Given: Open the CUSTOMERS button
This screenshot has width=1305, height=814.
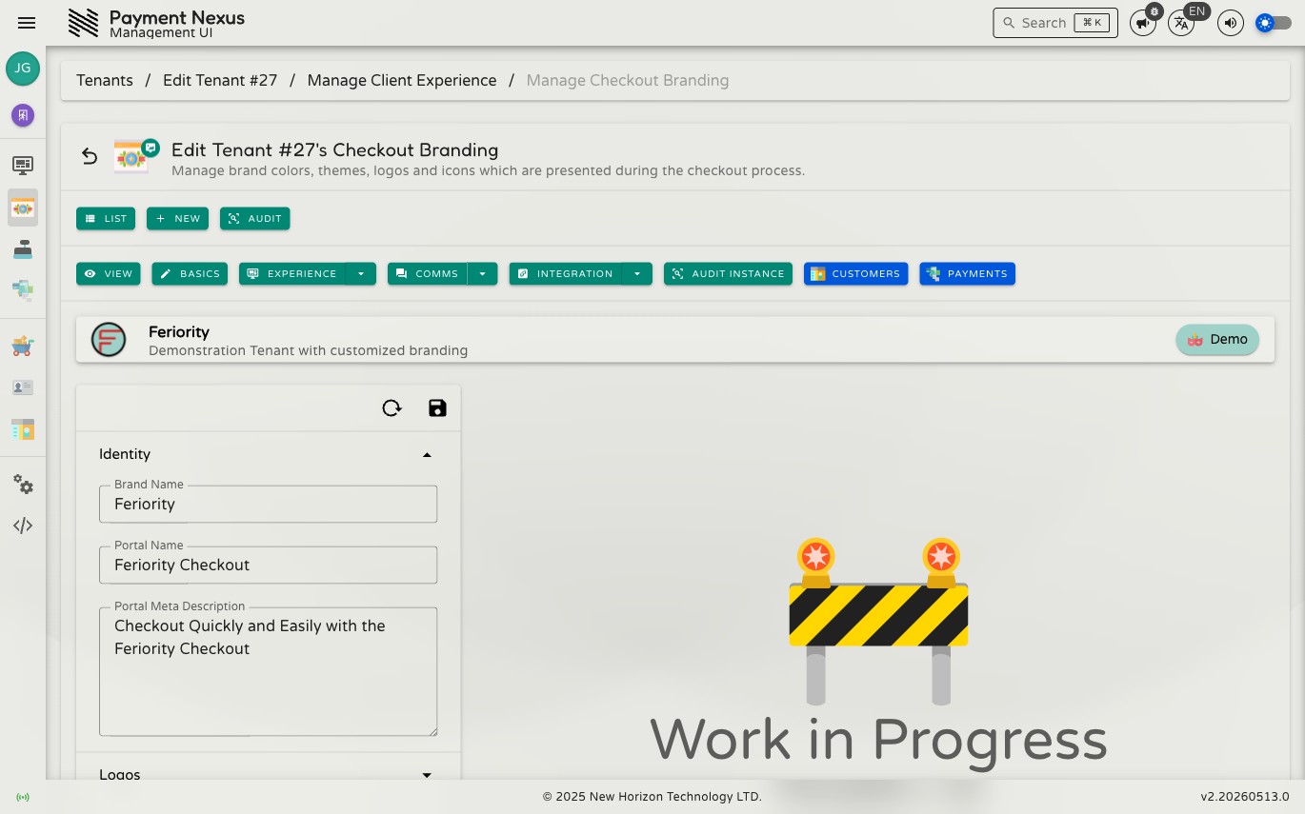Looking at the screenshot, I should 855,274.
